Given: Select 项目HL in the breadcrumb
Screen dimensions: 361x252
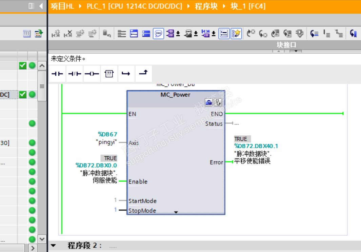Looking at the screenshot, I should [62, 6].
